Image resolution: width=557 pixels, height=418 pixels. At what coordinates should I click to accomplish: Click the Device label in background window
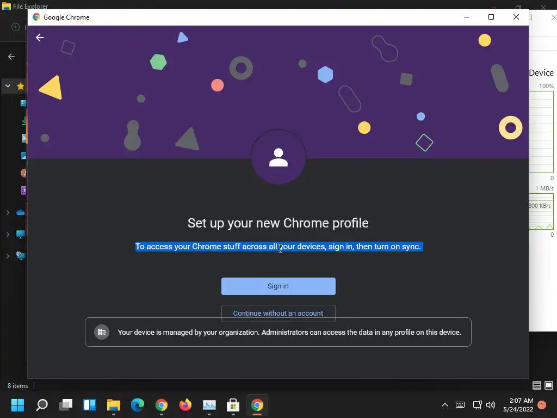(x=541, y=73)
